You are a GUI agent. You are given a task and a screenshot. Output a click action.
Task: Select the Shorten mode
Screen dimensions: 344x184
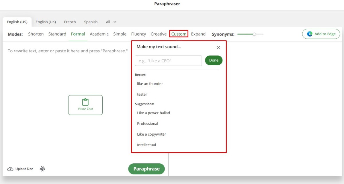36,34
